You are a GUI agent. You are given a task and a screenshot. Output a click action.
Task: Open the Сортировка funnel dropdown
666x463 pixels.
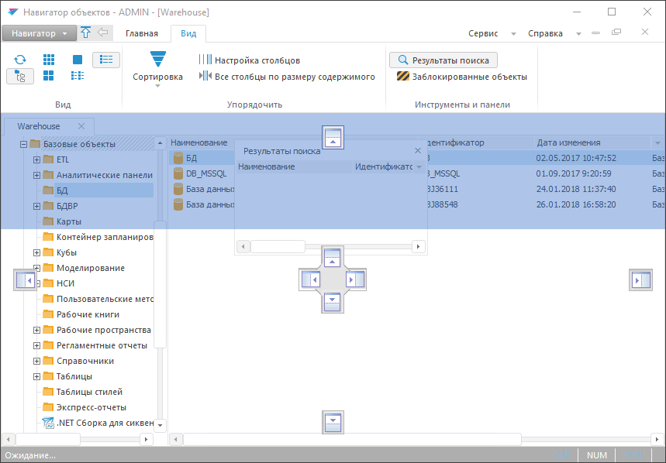[x=157, y=67]
